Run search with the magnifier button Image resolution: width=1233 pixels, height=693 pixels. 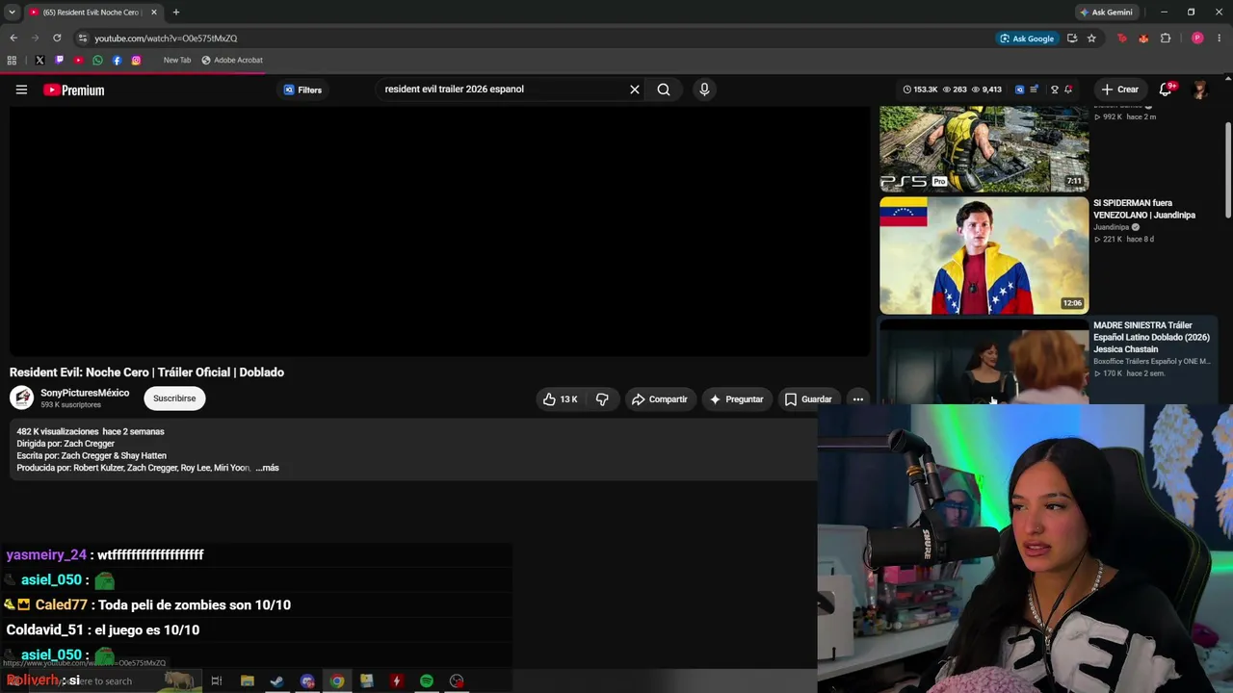click(x=664, y=90)
